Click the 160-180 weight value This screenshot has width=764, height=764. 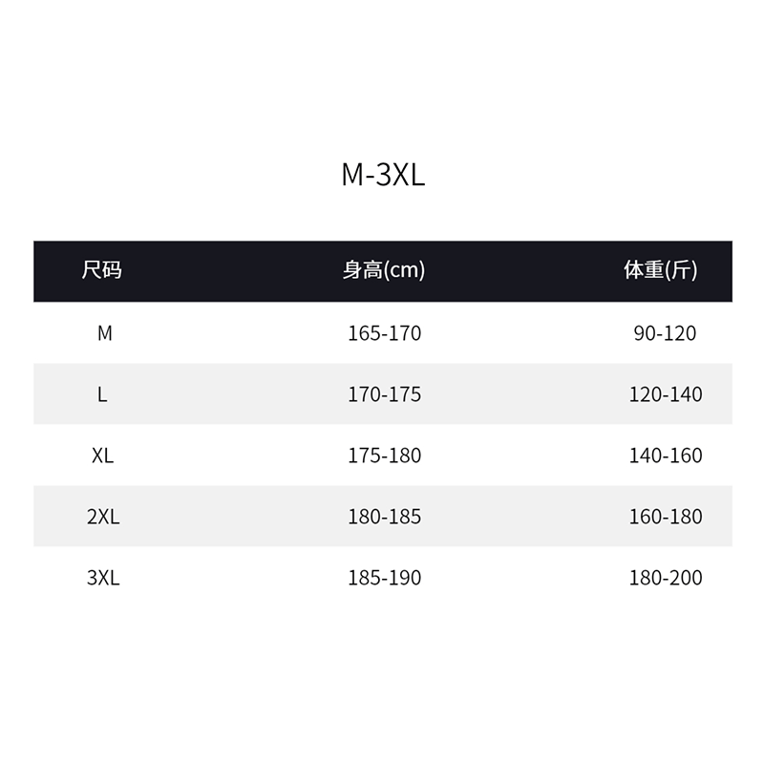(666, 517)
